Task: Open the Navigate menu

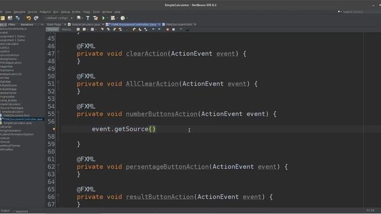Action: [x=20, y=12]
